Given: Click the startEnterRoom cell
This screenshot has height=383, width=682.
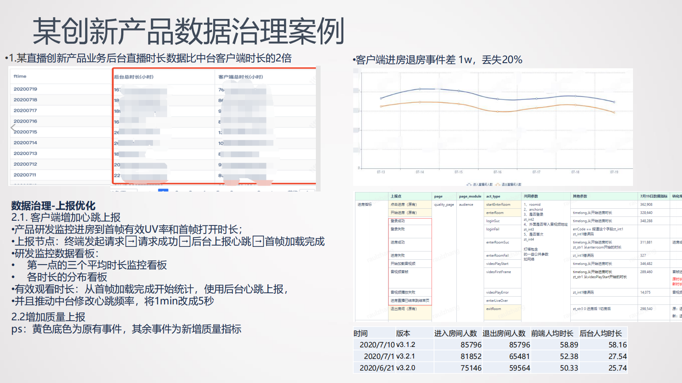Looking at the screenshot, I should tap(498, 204).
